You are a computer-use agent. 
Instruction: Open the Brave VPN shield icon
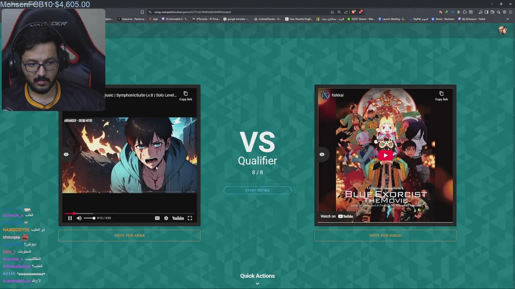click(505, 12)
